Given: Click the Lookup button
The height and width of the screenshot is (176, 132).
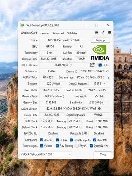Looking at the screenshot, I should [x=101, y=40].
